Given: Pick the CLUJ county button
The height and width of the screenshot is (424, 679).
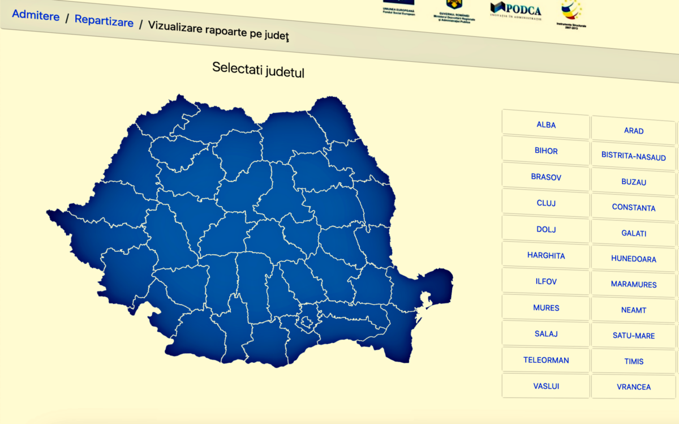Looking at the screenshot, I should pos(546,203).
